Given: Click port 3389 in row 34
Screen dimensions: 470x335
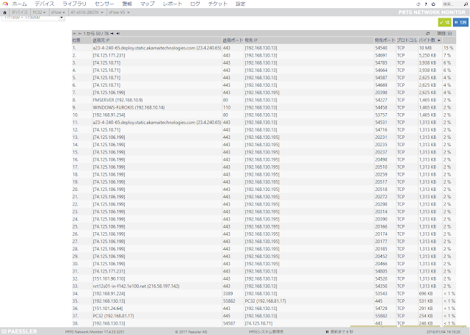Looking at the screenshot, I should point(228,294).
